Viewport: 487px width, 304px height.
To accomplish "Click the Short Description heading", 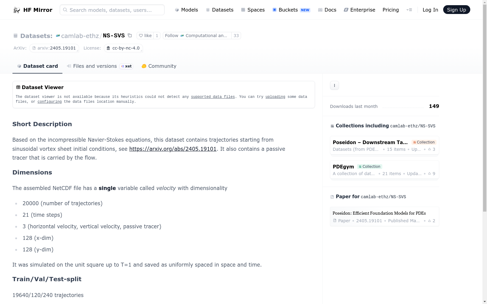I will 42,124.
